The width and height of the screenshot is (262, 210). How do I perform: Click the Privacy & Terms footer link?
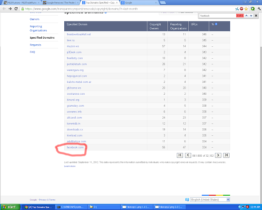click(x=47, y=200)
